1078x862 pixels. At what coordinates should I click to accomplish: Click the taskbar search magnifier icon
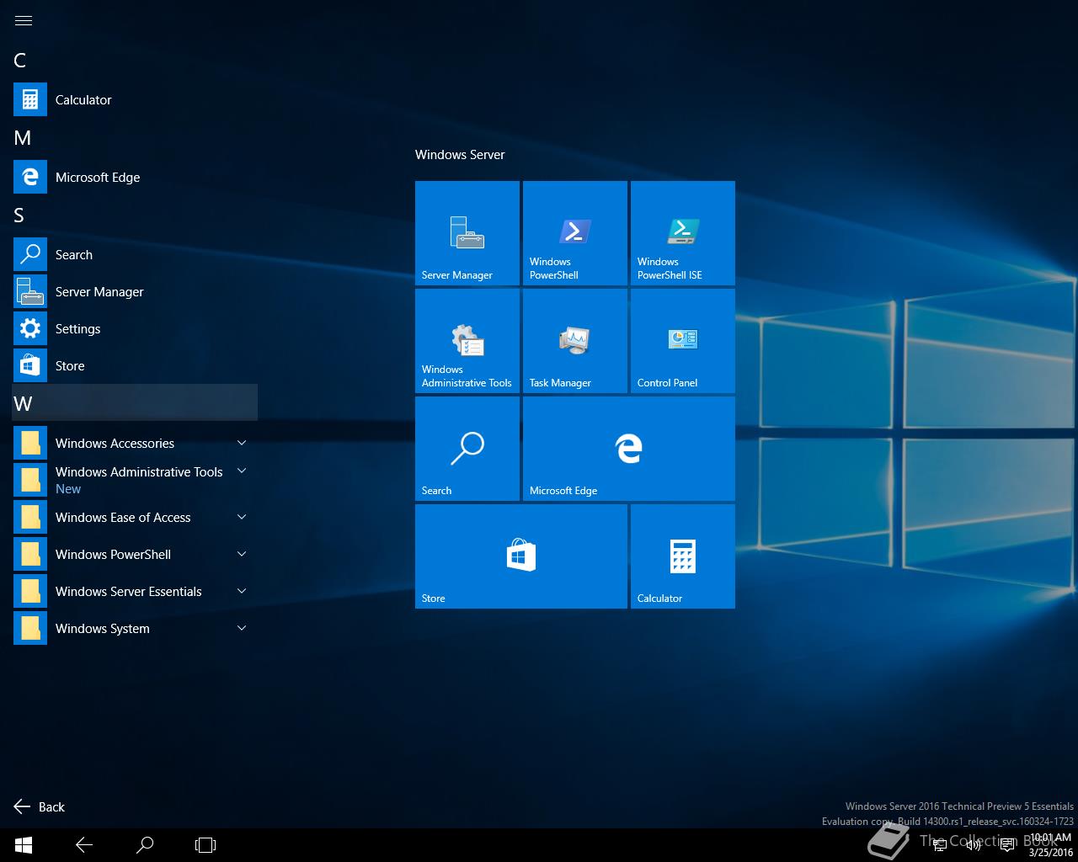(x=145, y=844)
